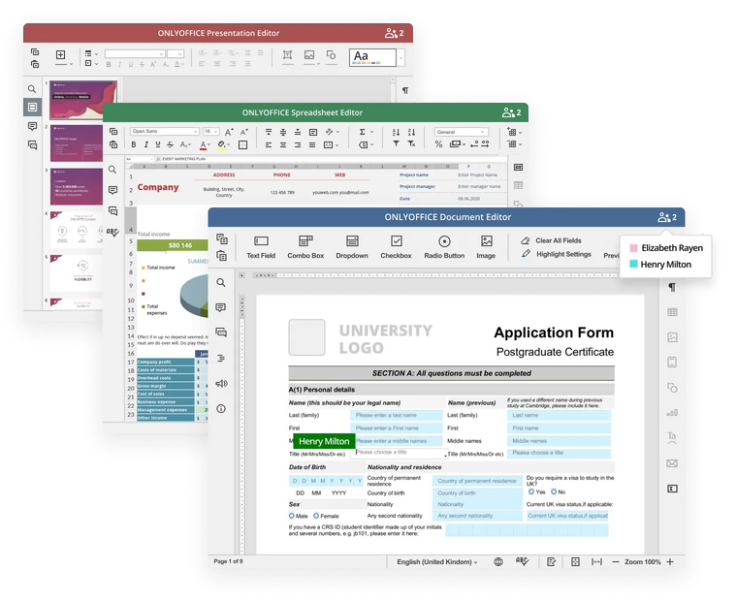
Task: Zoom in with plus button
Action: 670,561
